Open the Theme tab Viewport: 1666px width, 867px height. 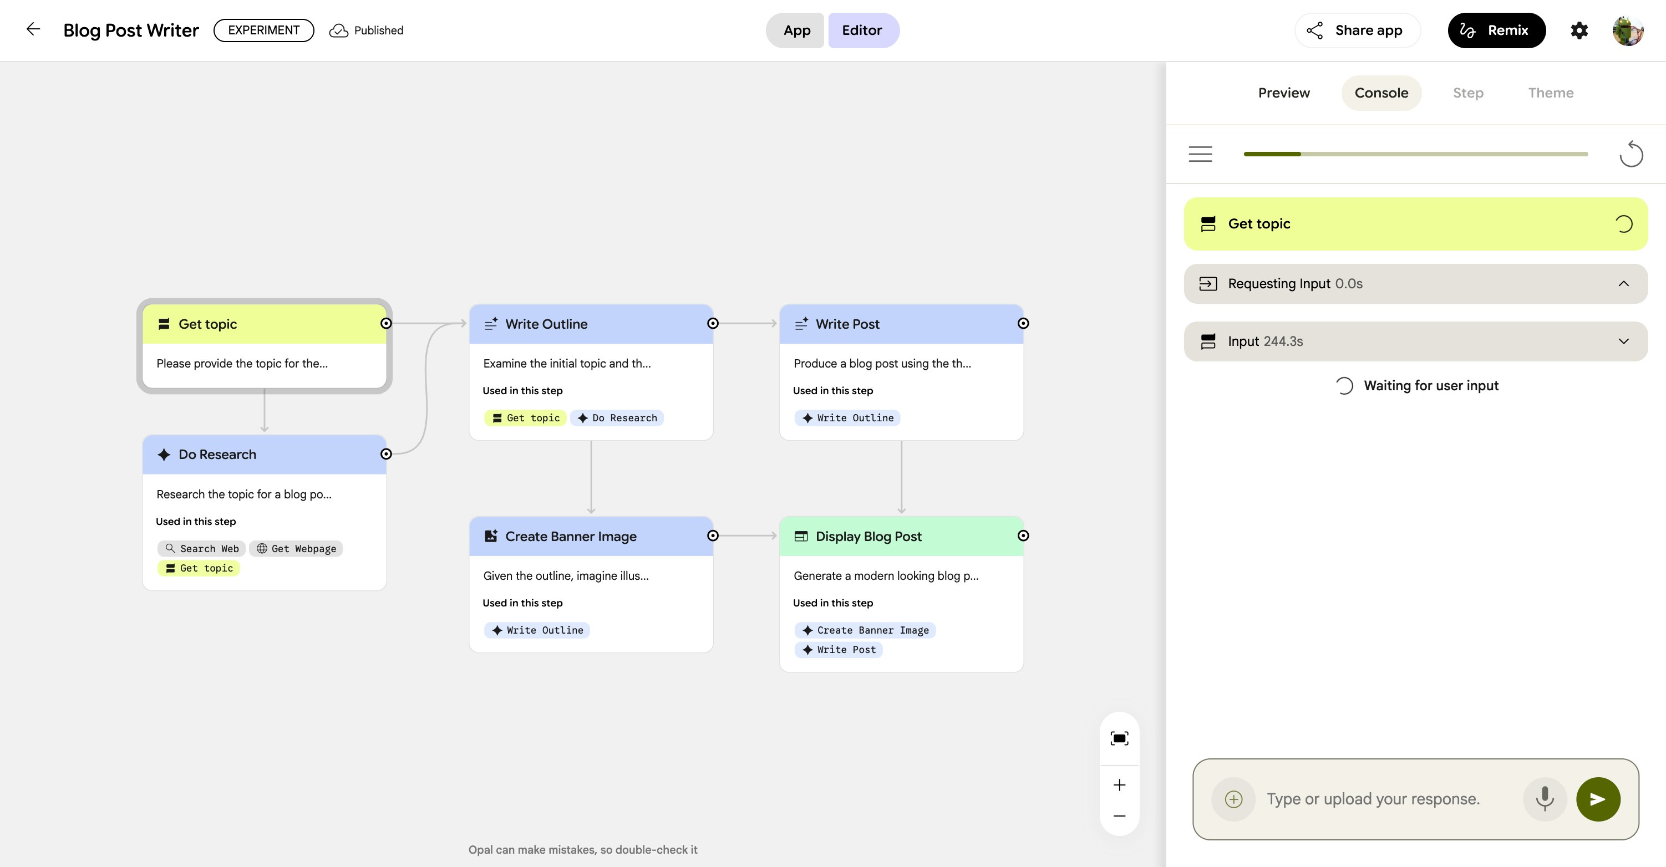tap(1550, 93)
